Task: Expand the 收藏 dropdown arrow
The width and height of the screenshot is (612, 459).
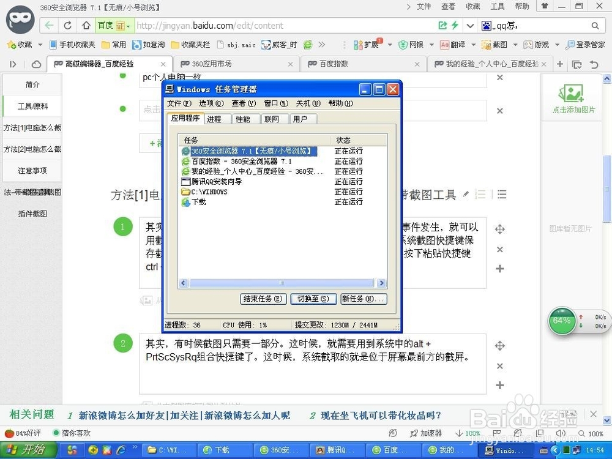Action: (x=40, y=45)
